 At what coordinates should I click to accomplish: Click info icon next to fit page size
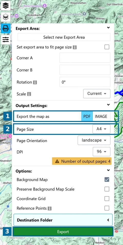(75, 47)
